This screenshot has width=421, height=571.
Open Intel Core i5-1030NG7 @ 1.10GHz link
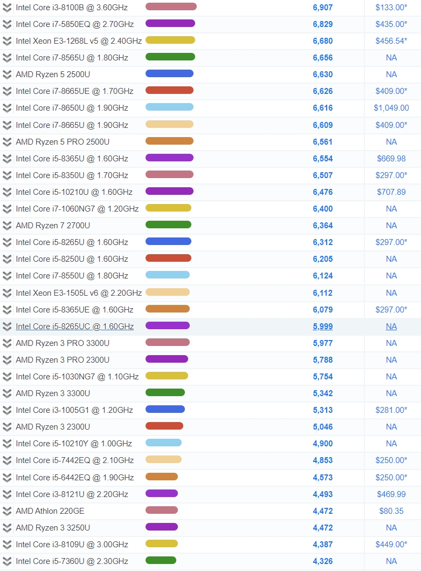77,377
